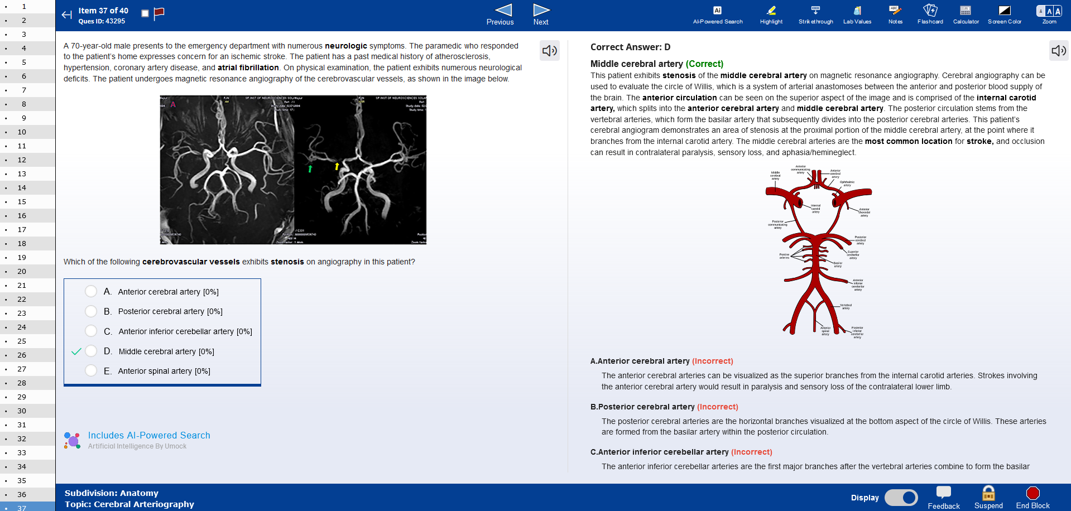This screenshot has height=511, width=1071.
Task: Change Screen Color setting
Action: (1005, 15)
